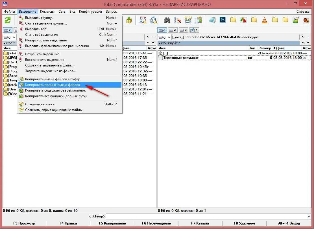This screenshot has height=229, width=314.
Task: Open the Файлы menu
Action: click(x=9, y=12)
